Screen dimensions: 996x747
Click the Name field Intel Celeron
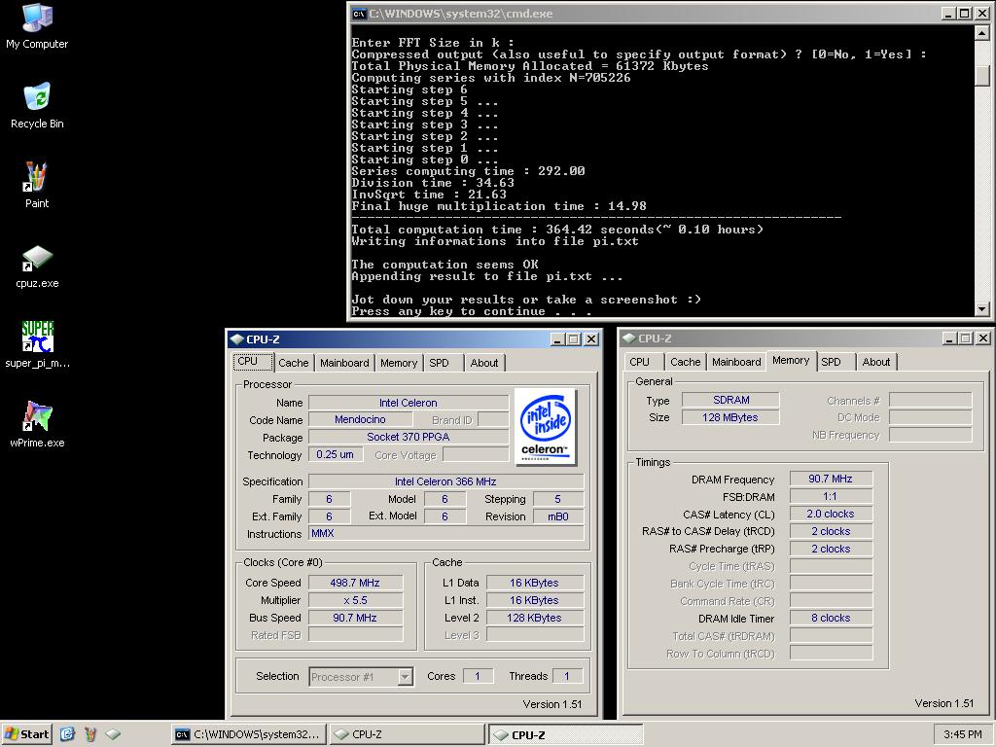tap(409, 403)
